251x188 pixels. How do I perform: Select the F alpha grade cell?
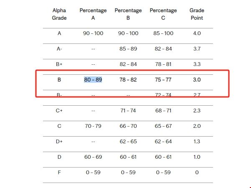pos(59,172)
